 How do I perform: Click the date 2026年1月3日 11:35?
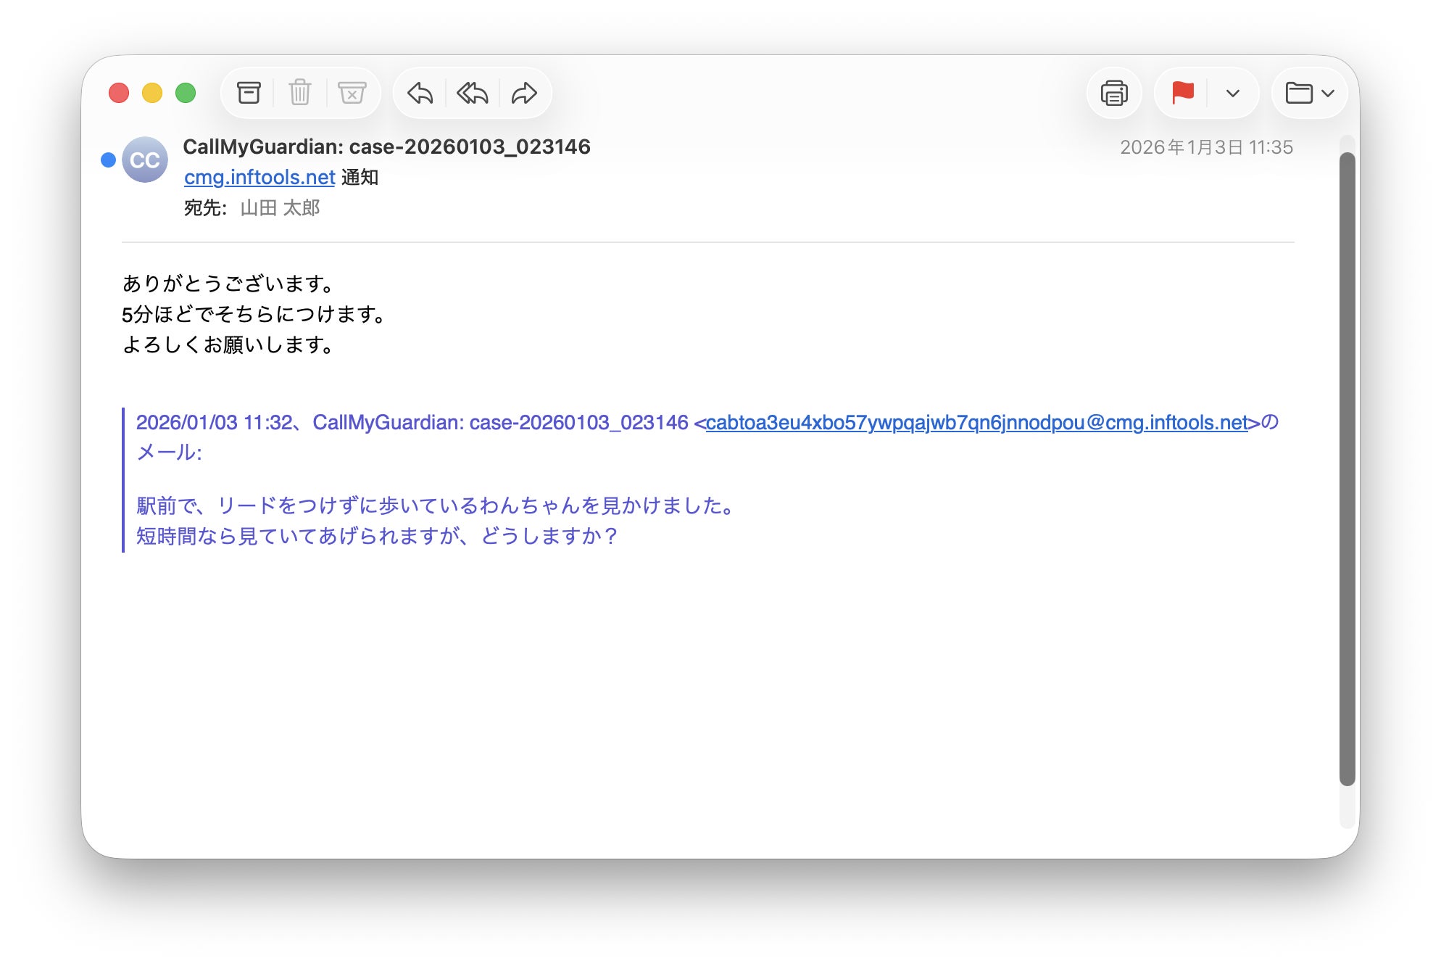coord(1206,147)
